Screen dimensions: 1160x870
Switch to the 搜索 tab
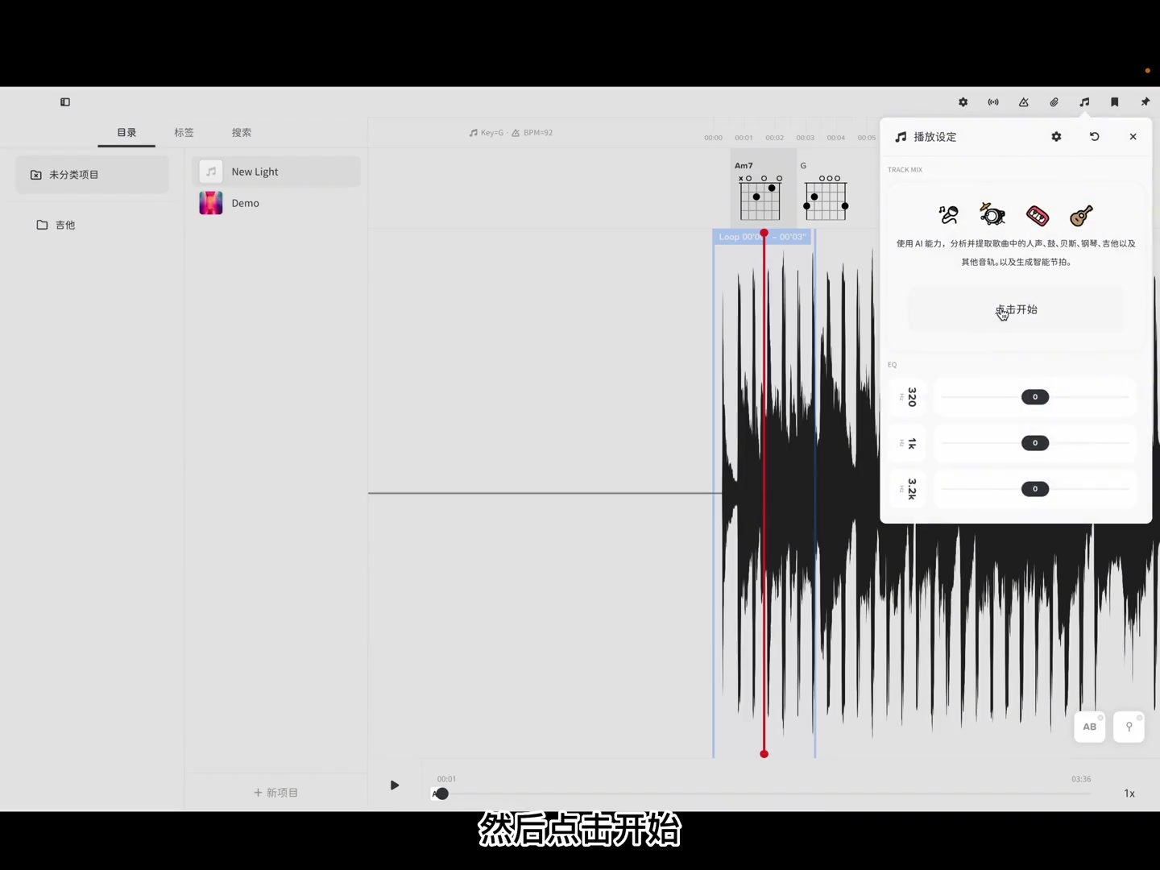[242, 133]
